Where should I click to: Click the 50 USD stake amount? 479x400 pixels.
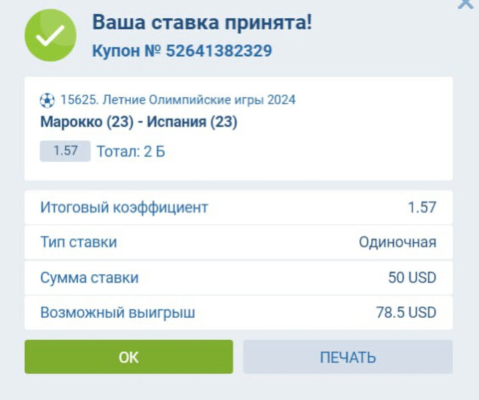412,277
